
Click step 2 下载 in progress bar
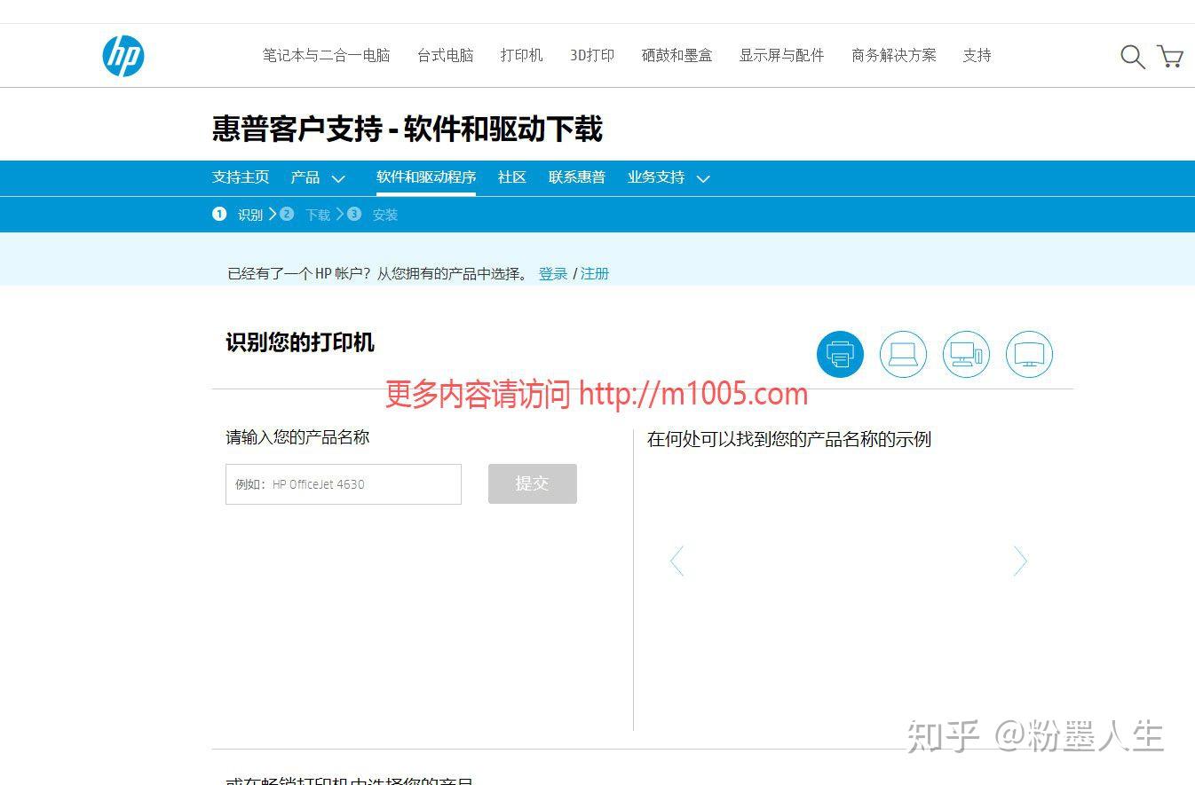pos(305,215)
